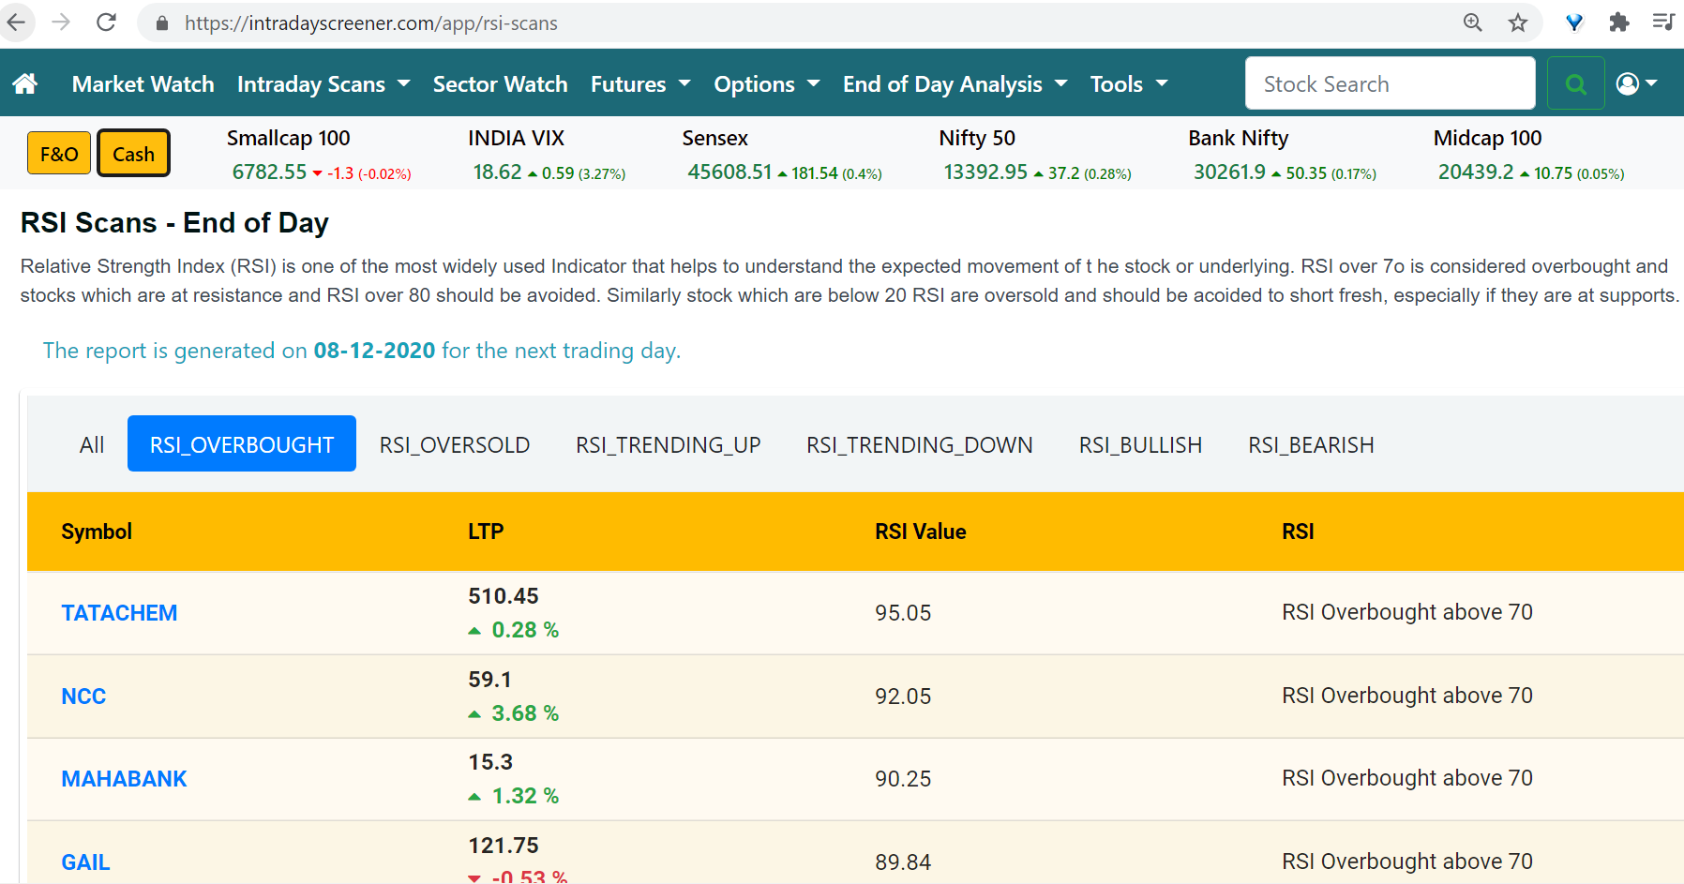Focus the Stock Search field
Screen dimensions: 1684x884
click(x=1390, y=83)
